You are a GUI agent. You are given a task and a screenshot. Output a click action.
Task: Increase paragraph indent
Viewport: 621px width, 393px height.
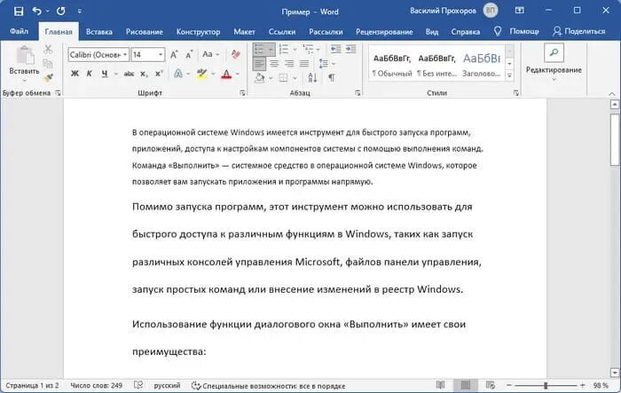tap(351, 49)
